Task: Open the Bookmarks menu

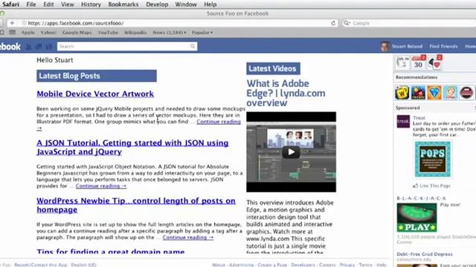Action: click(x=123, y=4)
